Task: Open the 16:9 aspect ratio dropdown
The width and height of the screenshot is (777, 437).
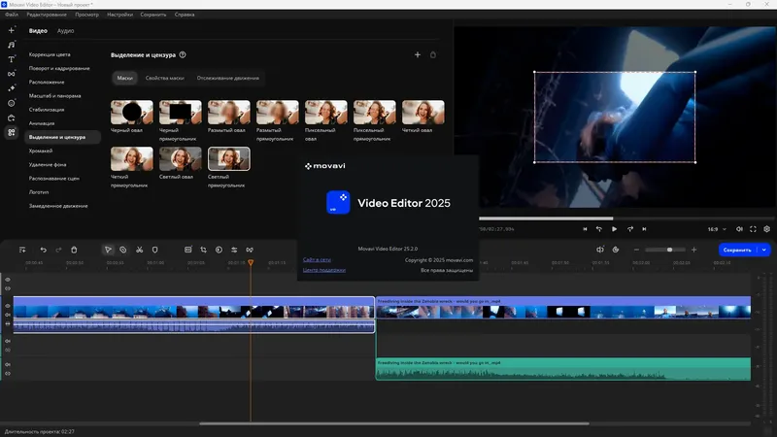Action: coord(717,229)
